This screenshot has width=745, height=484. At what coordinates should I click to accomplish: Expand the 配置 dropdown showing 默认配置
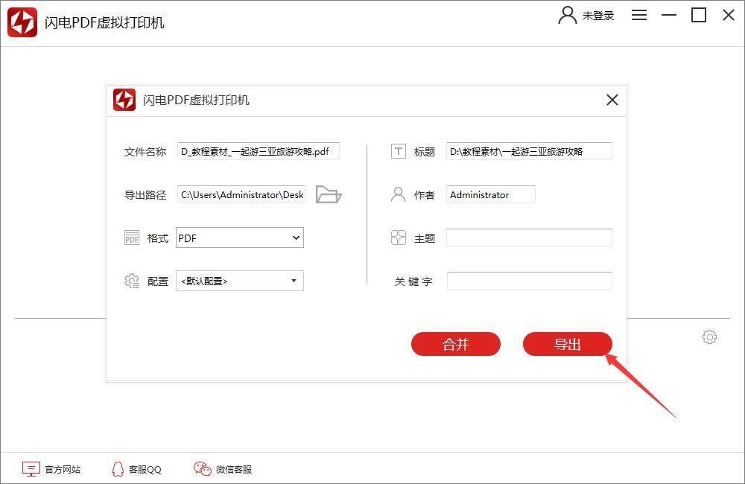[x=238, y=281]
